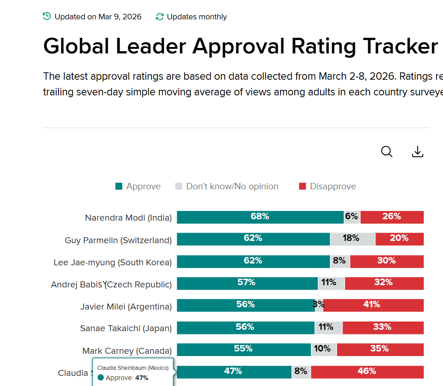Click the refresh arrows icon by Updates monthly
443x386 pixels.
[160, 17]
